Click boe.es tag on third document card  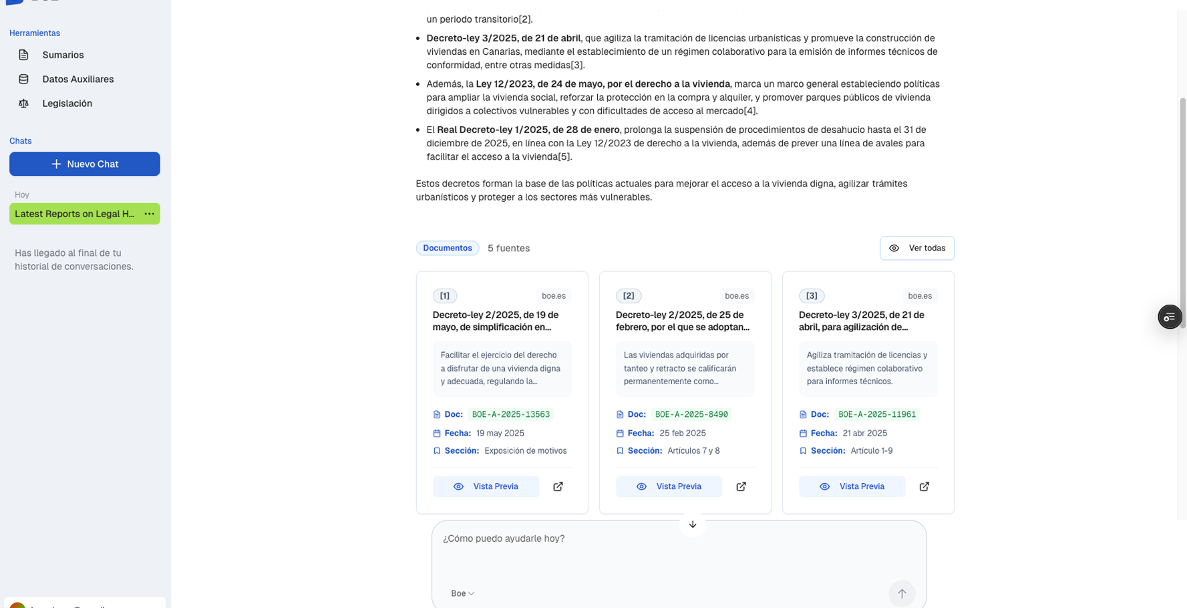coord(920,295)
